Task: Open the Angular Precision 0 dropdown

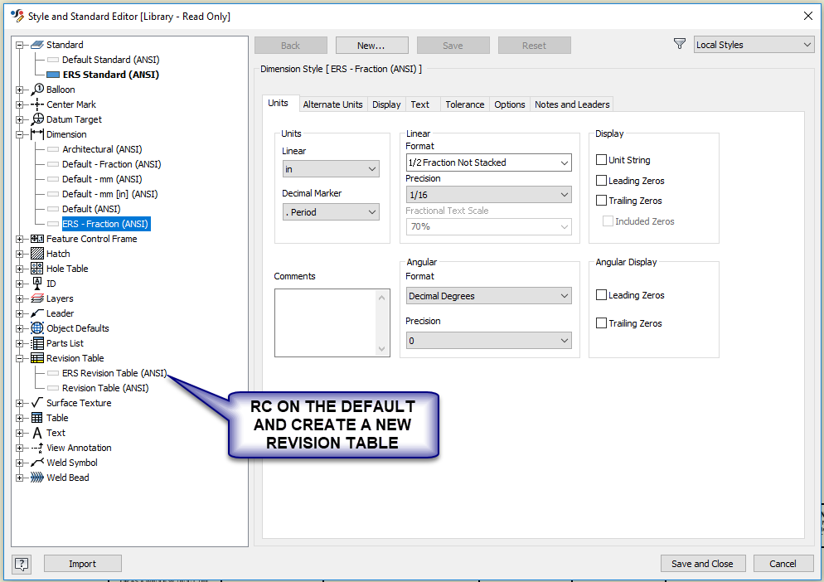Action: [489, 340]
